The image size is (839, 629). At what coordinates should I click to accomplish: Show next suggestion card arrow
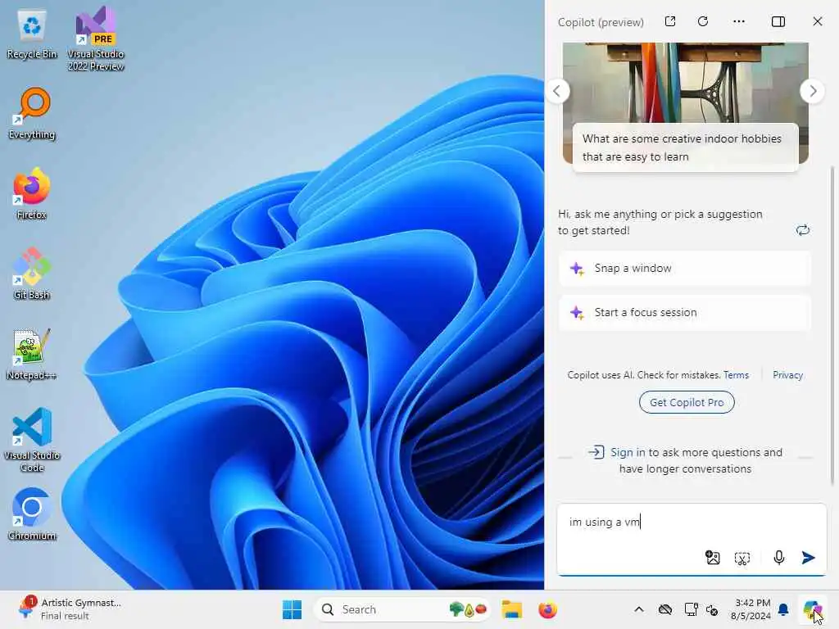tap(812, 91)
